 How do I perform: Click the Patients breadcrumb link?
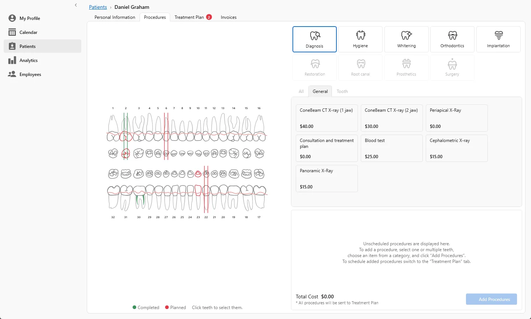point(98,7)
